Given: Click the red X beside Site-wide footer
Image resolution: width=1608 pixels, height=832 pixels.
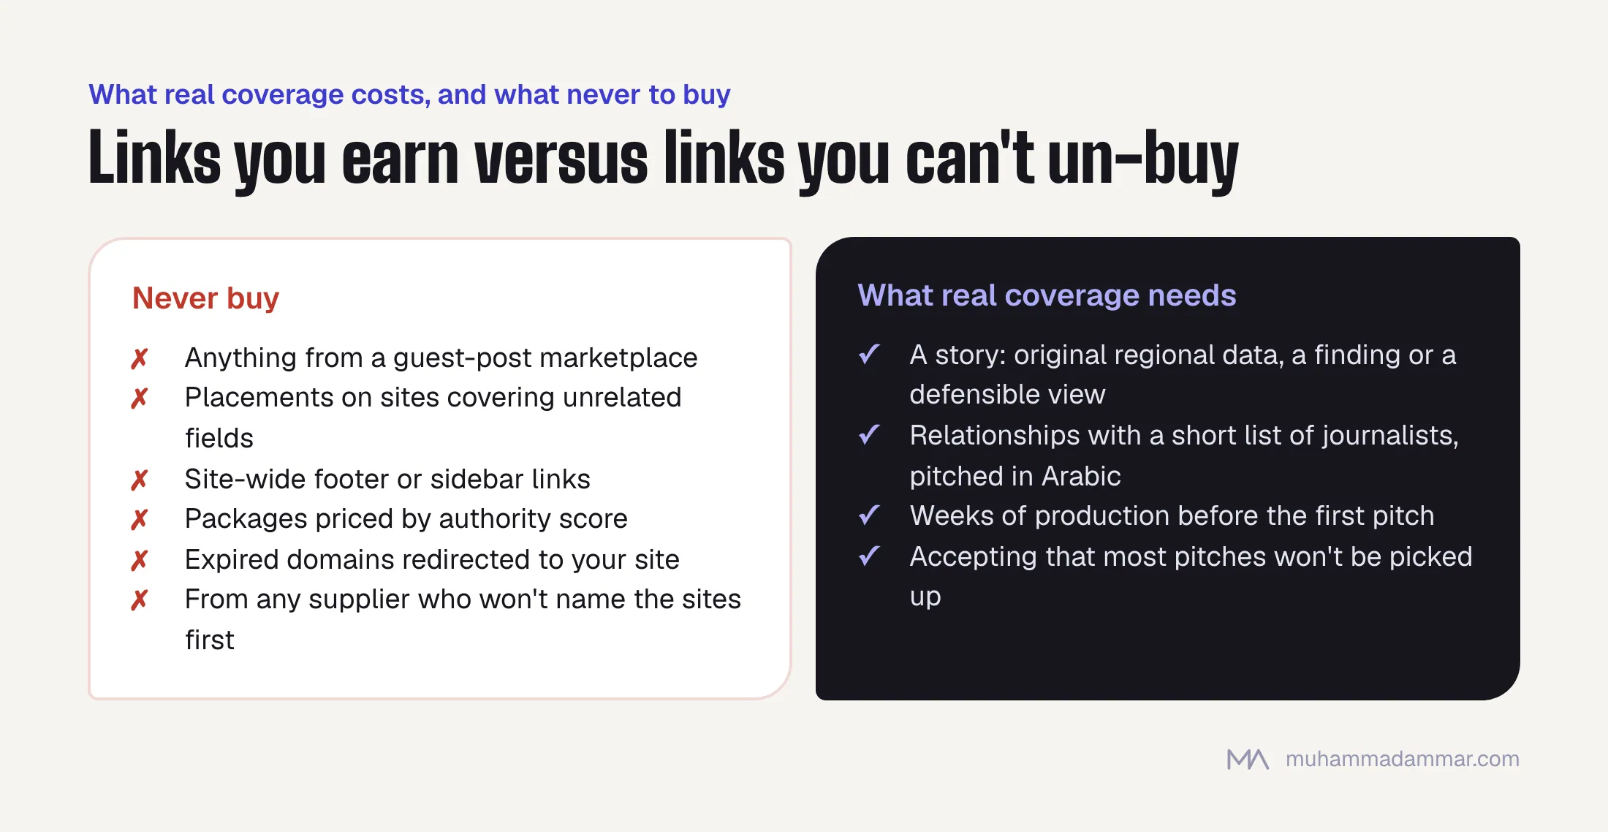Looking at the screenshot, I should coord(140,480).
